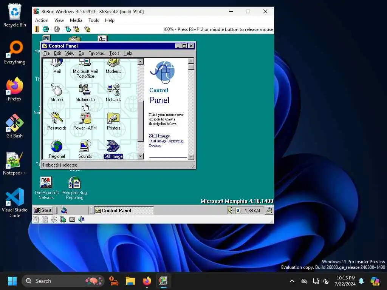Image resolution: width=387 pixels, height=290 pixels.
Task: Open Notepad++ desktop shortcut
Action: [15, 163]
